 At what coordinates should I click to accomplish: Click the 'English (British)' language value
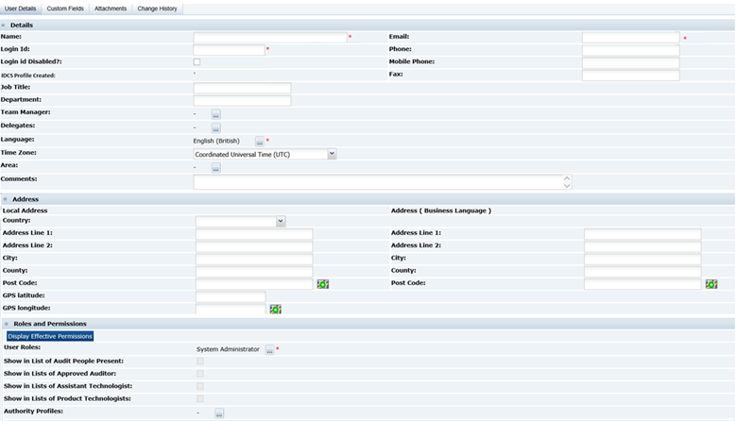(x=216, y=141)
